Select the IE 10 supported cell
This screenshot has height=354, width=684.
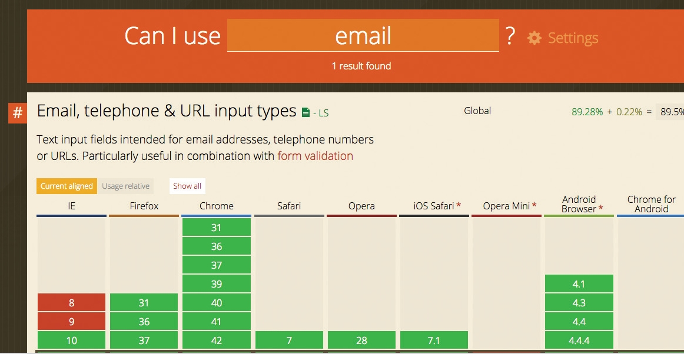pyautogui.click(x=72, y=340)
